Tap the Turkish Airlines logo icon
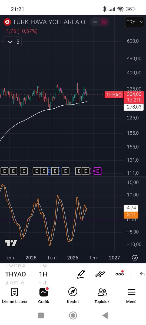The width and height of the screenshot is (146, 325). click(x=7, y=22)
